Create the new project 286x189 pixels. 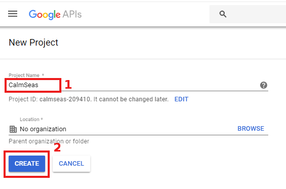[27, 164]
